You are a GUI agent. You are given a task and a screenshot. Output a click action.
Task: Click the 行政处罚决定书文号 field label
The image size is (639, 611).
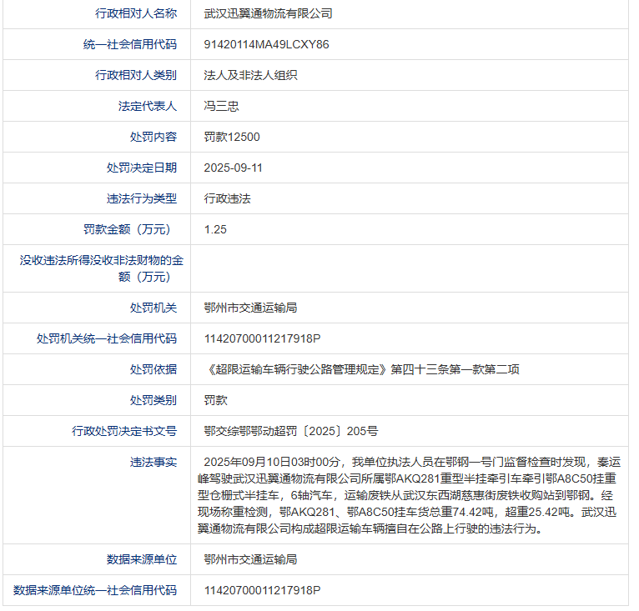(x=124, y=431)
